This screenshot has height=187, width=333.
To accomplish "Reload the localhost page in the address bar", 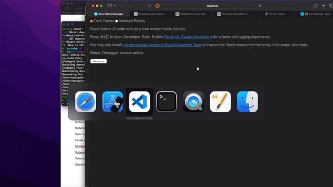I will tap(260, 6).
